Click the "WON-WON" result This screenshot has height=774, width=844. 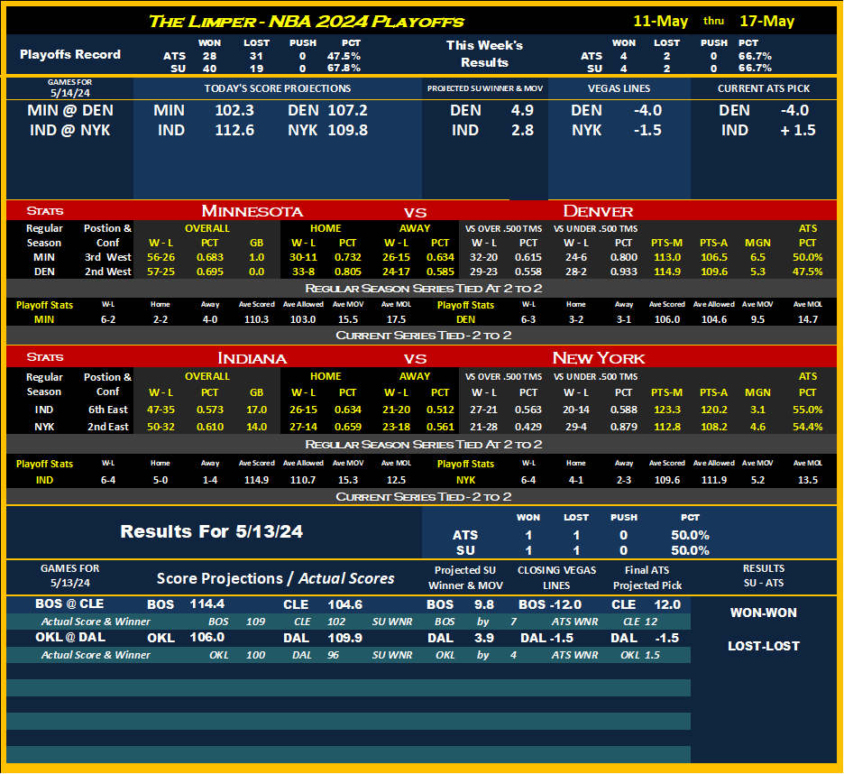tap(763, 613)
